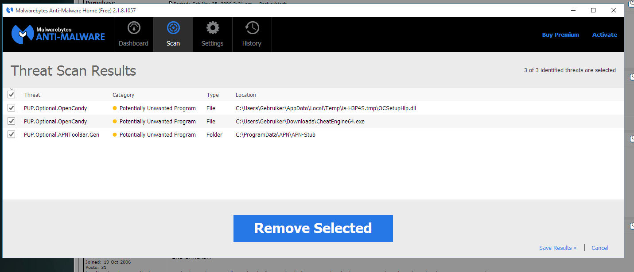Image resolution: width=634 pixels, height=272 pixels.
Task: Switch to the Scan tab
Action: (173, 34)
